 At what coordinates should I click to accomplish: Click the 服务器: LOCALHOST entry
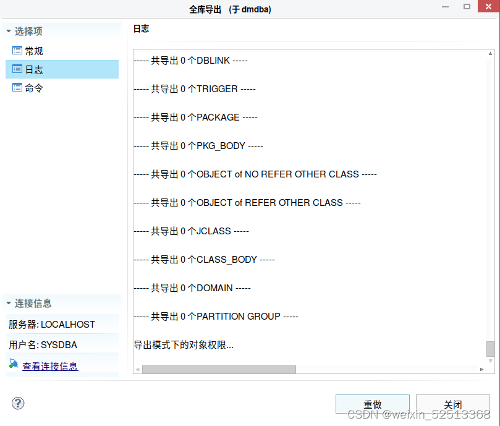[51, 324]
